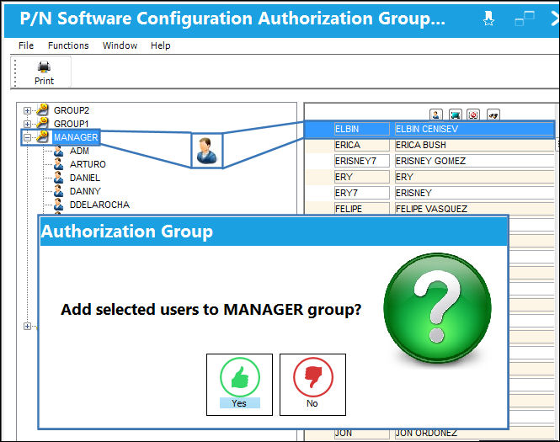Confirm with the Yes button label
The height and width of the screenshot is (442, 560).
tap(239, 403)
